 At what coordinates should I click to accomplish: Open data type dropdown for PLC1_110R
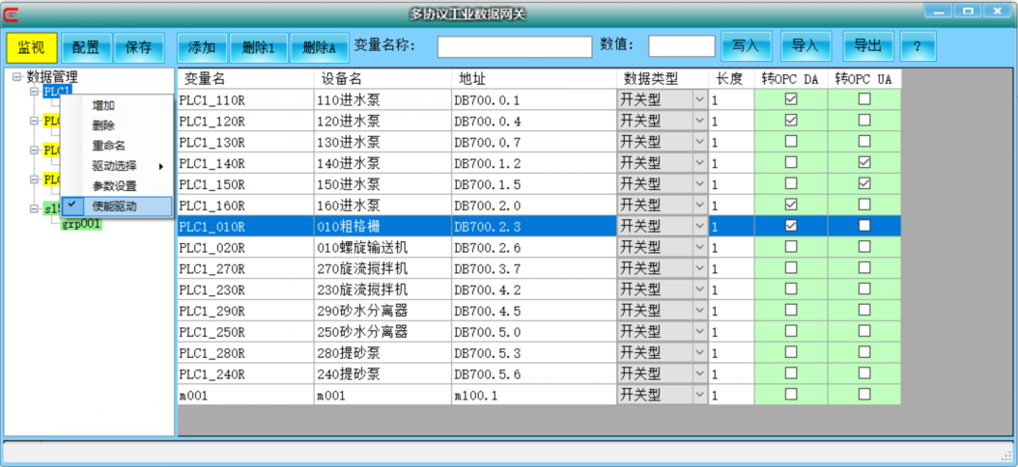(699, 99)
